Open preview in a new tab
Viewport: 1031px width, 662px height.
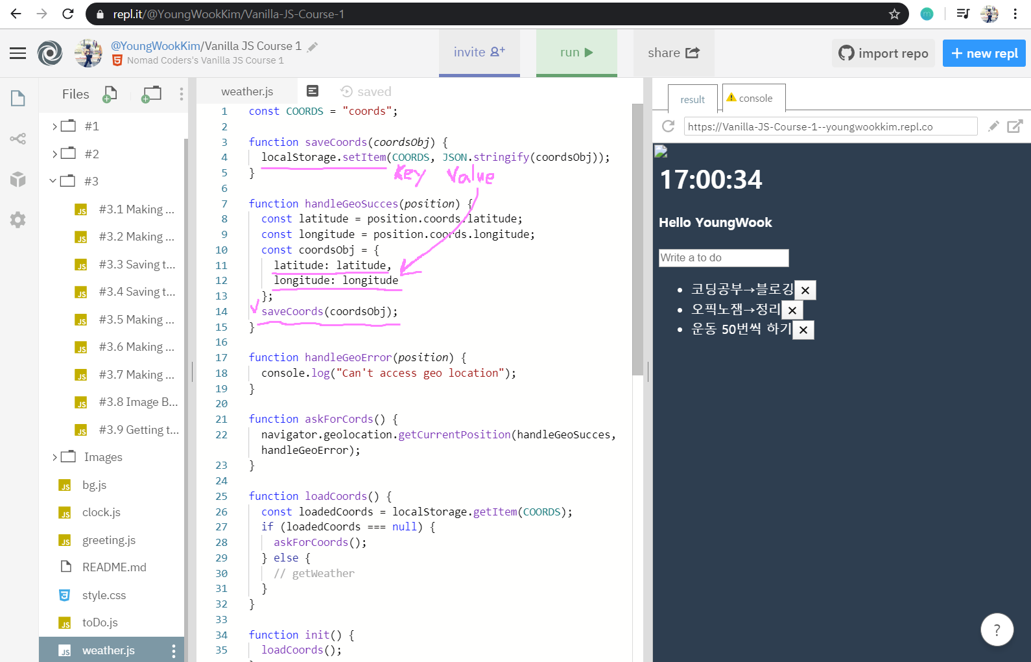pyautogui.click(x=1015, y=126)
